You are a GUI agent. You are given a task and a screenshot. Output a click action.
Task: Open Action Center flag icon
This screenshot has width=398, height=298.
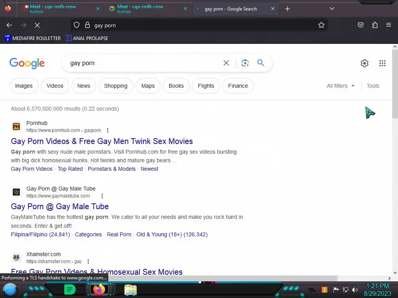[336, 289]
